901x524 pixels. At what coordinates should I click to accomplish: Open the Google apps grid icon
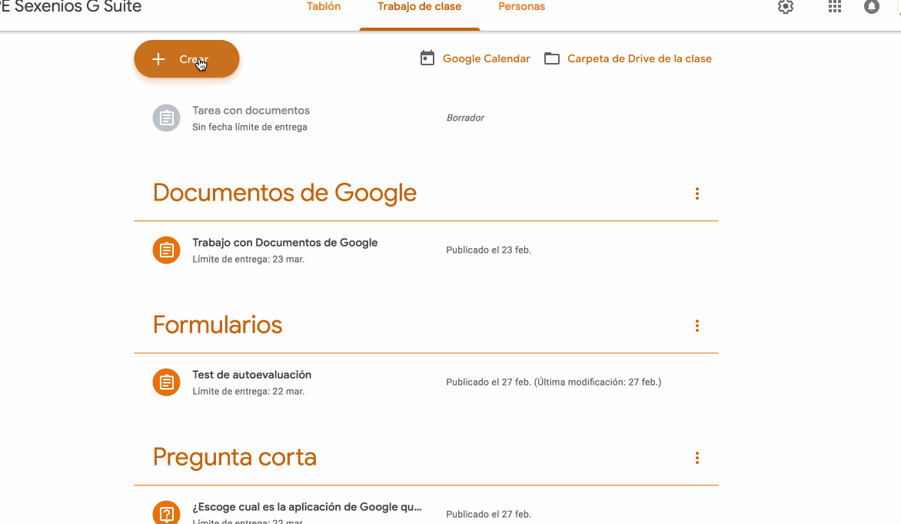click(x=834, y=7)
